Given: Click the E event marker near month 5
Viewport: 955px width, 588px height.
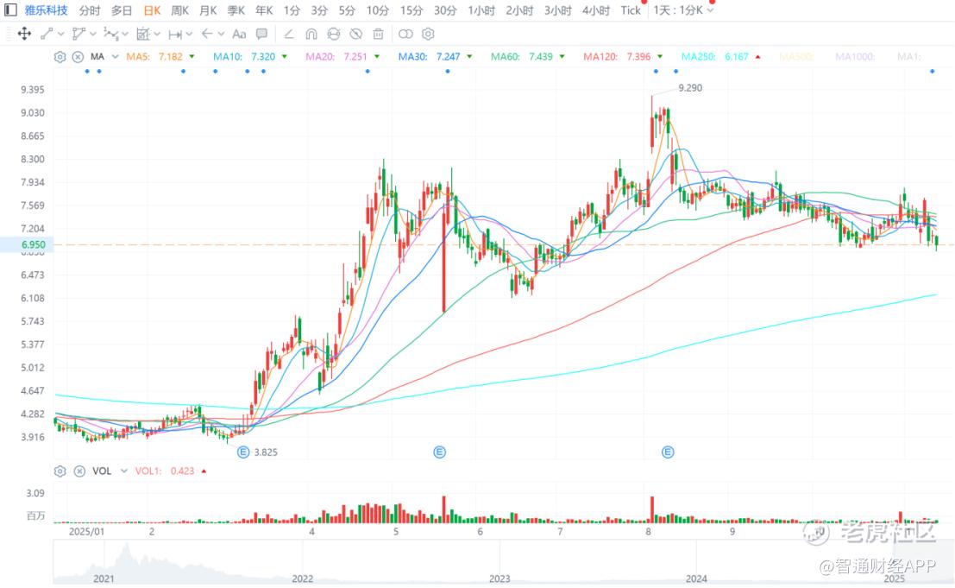Looking at the screenshot, I should 440,452.
